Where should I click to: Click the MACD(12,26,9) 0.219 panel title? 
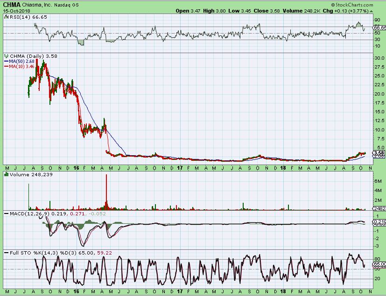pos(38,213)
